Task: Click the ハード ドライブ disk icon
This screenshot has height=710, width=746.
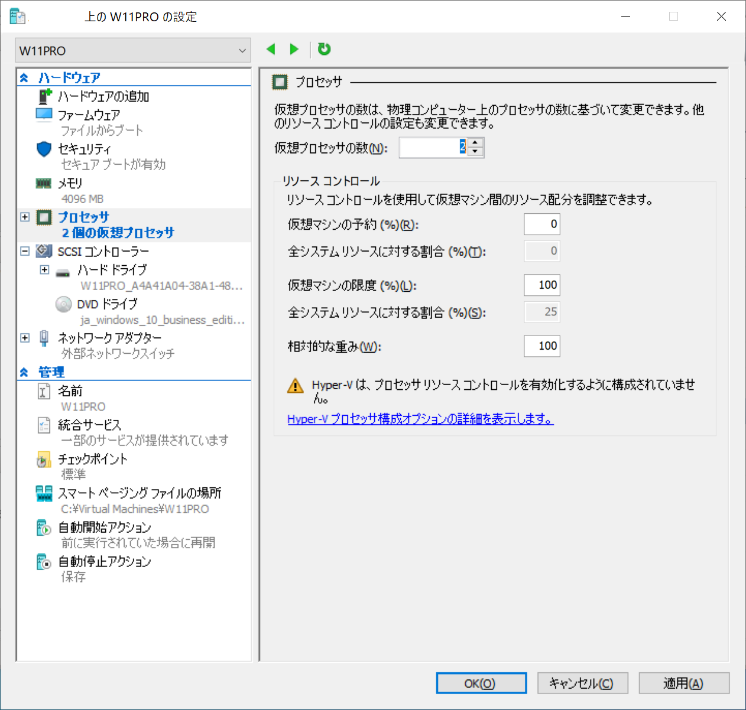Action: click(x=63, y=272)
